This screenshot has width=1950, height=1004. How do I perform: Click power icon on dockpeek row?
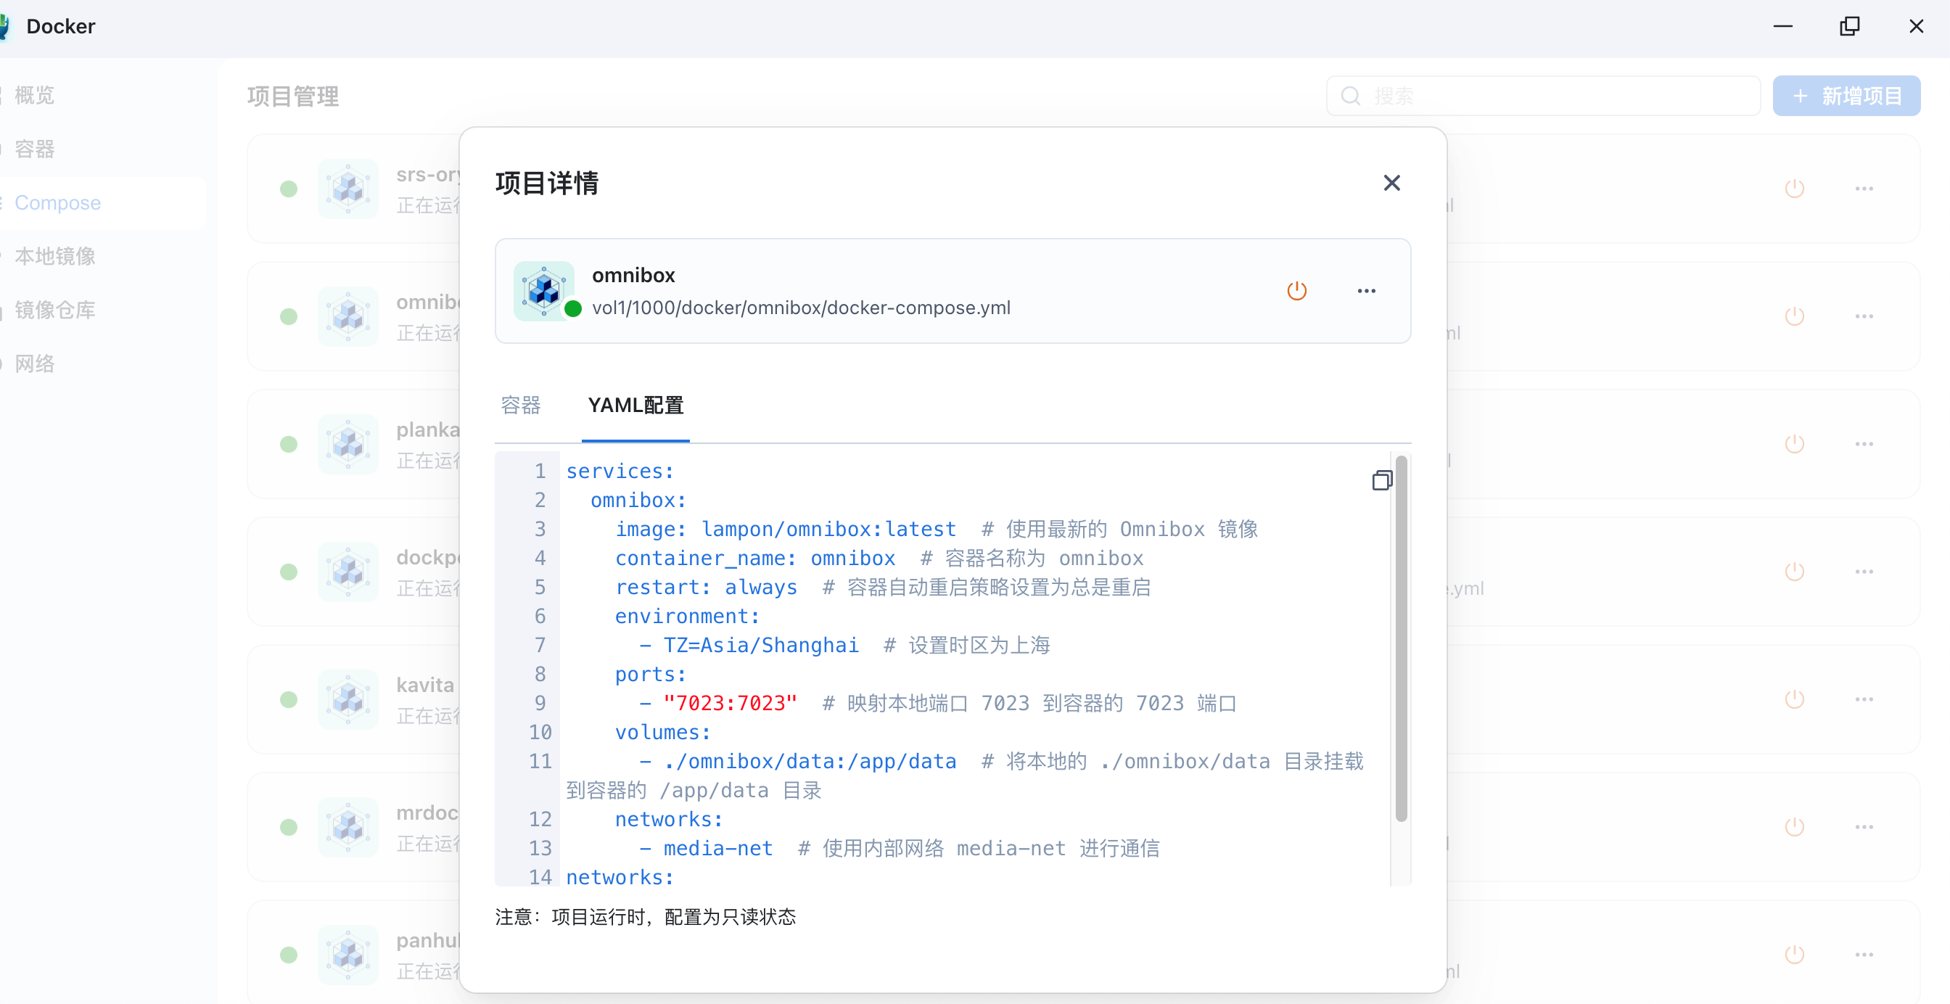tap(1794, 572)
